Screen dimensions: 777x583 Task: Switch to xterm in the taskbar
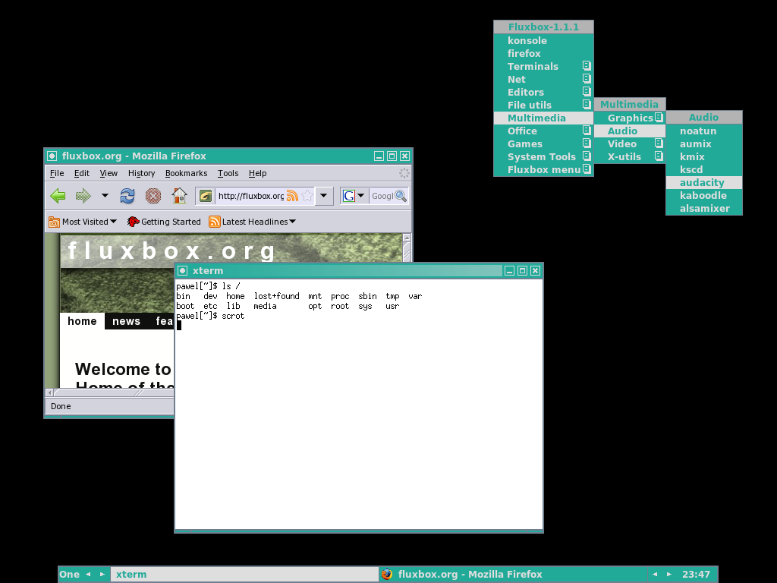pos(244,574)
